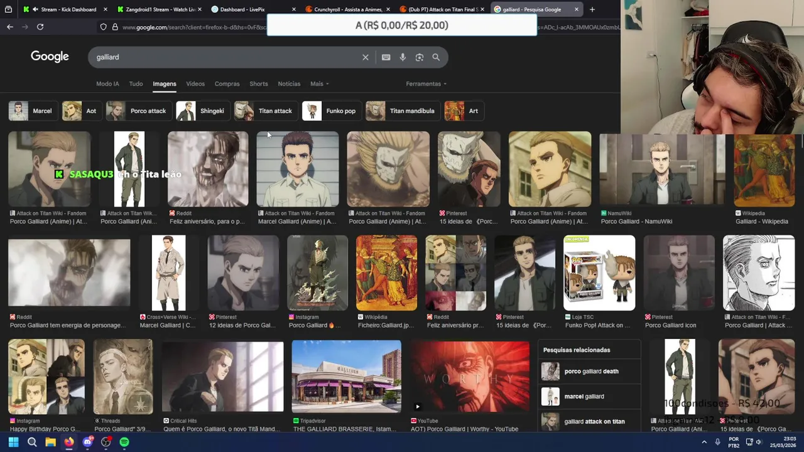Filter images by Funko pop chip

click(x=330, y=111)
